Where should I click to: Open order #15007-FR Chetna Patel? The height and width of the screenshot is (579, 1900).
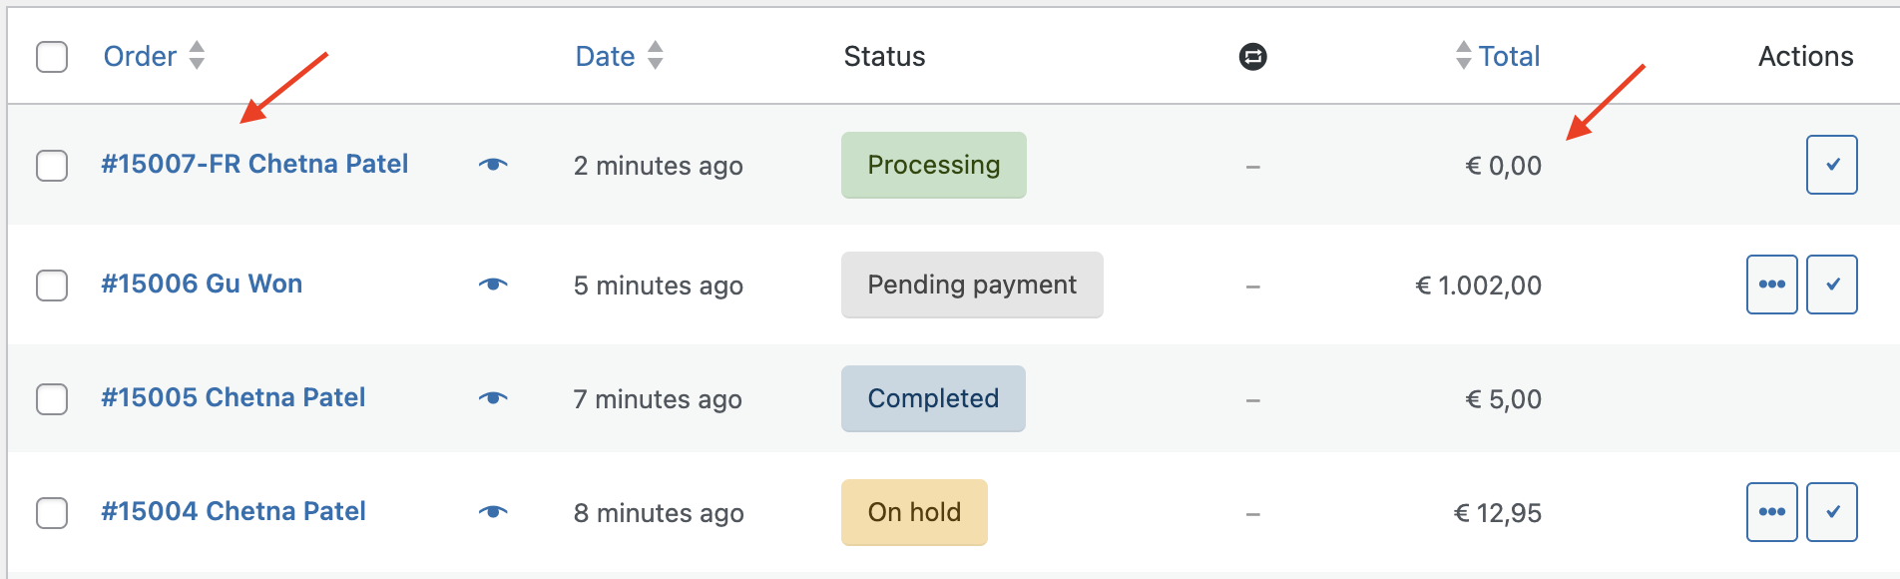coord(254,164)
